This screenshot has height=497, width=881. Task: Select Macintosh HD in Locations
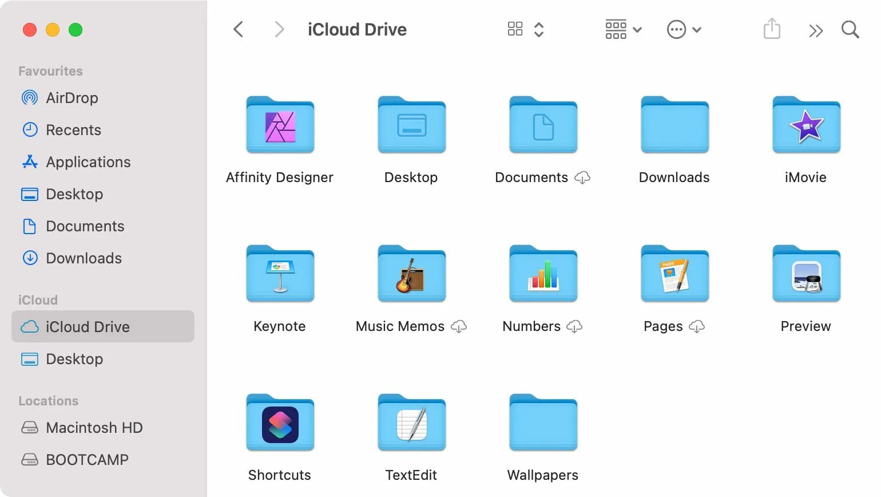103,428
